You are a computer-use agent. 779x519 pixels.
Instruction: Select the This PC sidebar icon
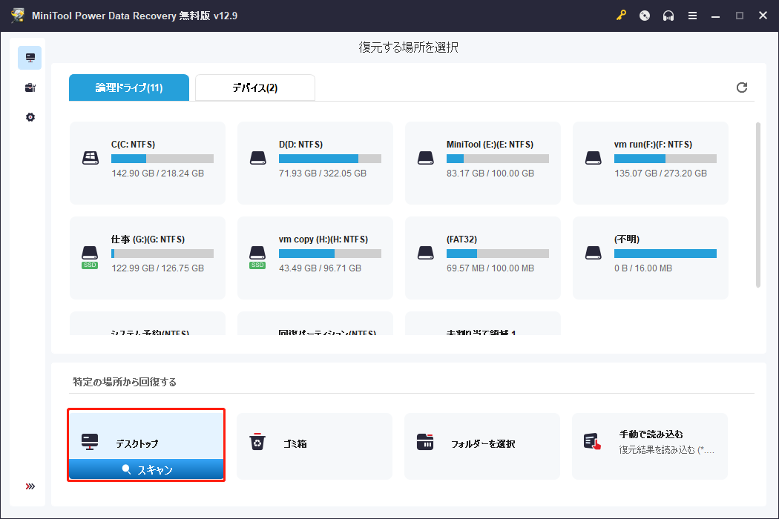click(x=30, y=58)
